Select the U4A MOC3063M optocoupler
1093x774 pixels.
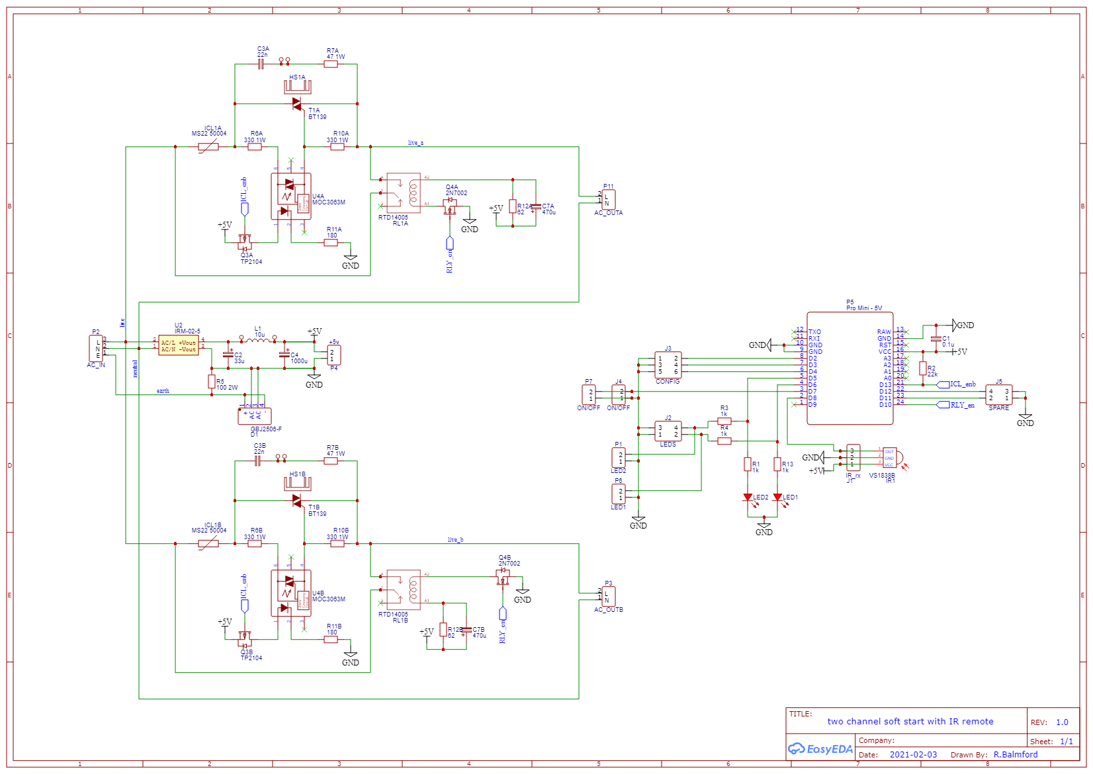(291, 196)
